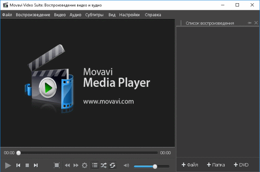
Task: Minimize the Movavi window
Action: click(x=223, y=5)
